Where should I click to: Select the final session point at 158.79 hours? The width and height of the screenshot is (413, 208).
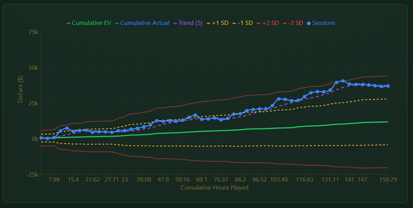388,86
